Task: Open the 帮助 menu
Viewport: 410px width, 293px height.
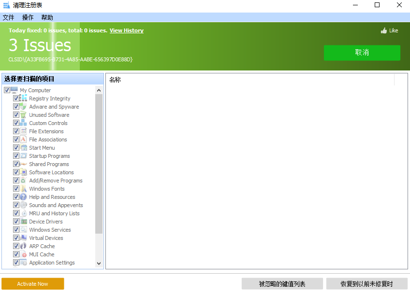Action: (x=46, y=17)
